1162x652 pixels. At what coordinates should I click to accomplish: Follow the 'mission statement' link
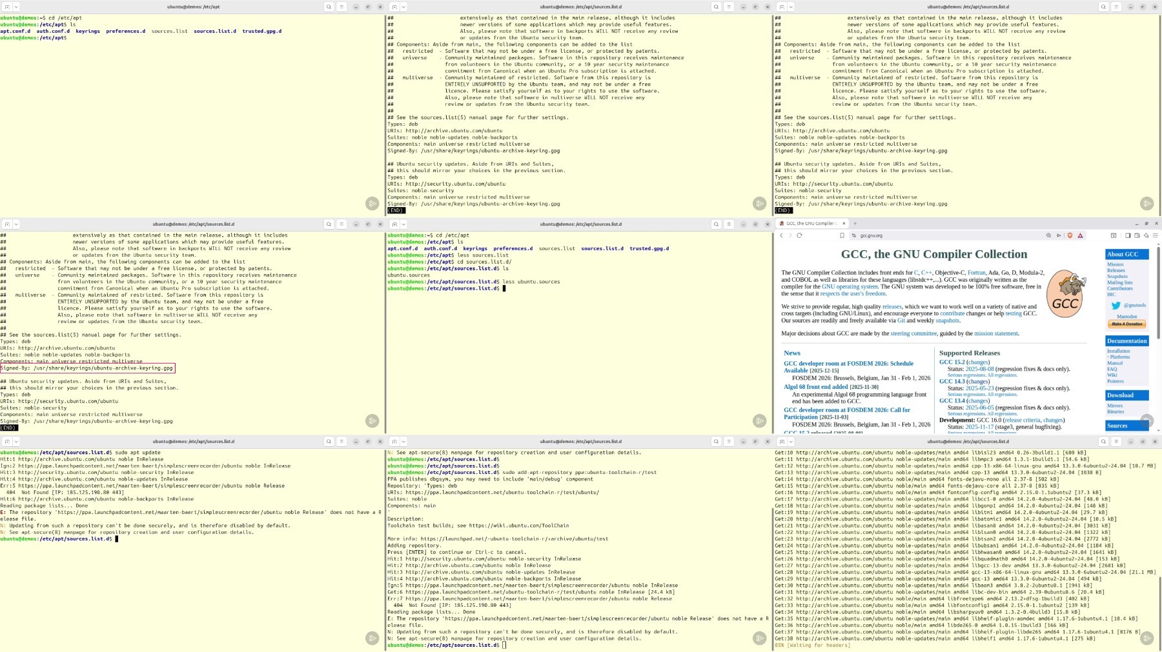click(x=996, y=333)
